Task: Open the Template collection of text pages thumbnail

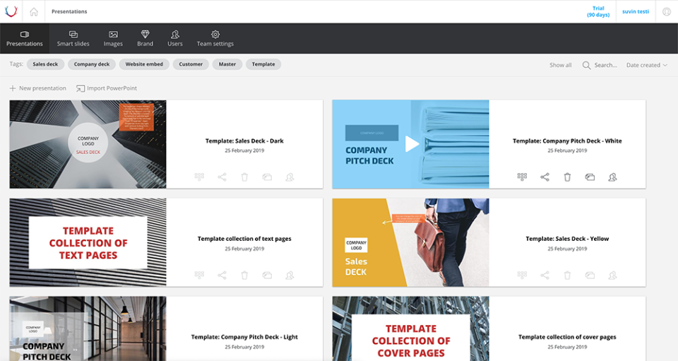Action: (x=88, y=242)
